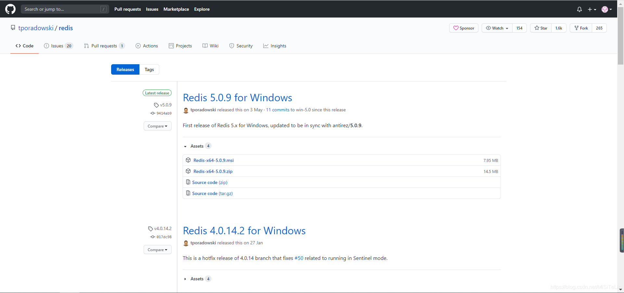Image resolution: width=624 pixels, height=293 pixels.
Task: Focus the Search or jump to field
Action: (x=65, y=9)
